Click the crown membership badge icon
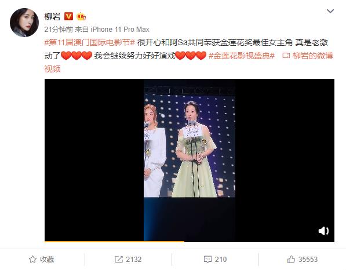 [81, 17]
